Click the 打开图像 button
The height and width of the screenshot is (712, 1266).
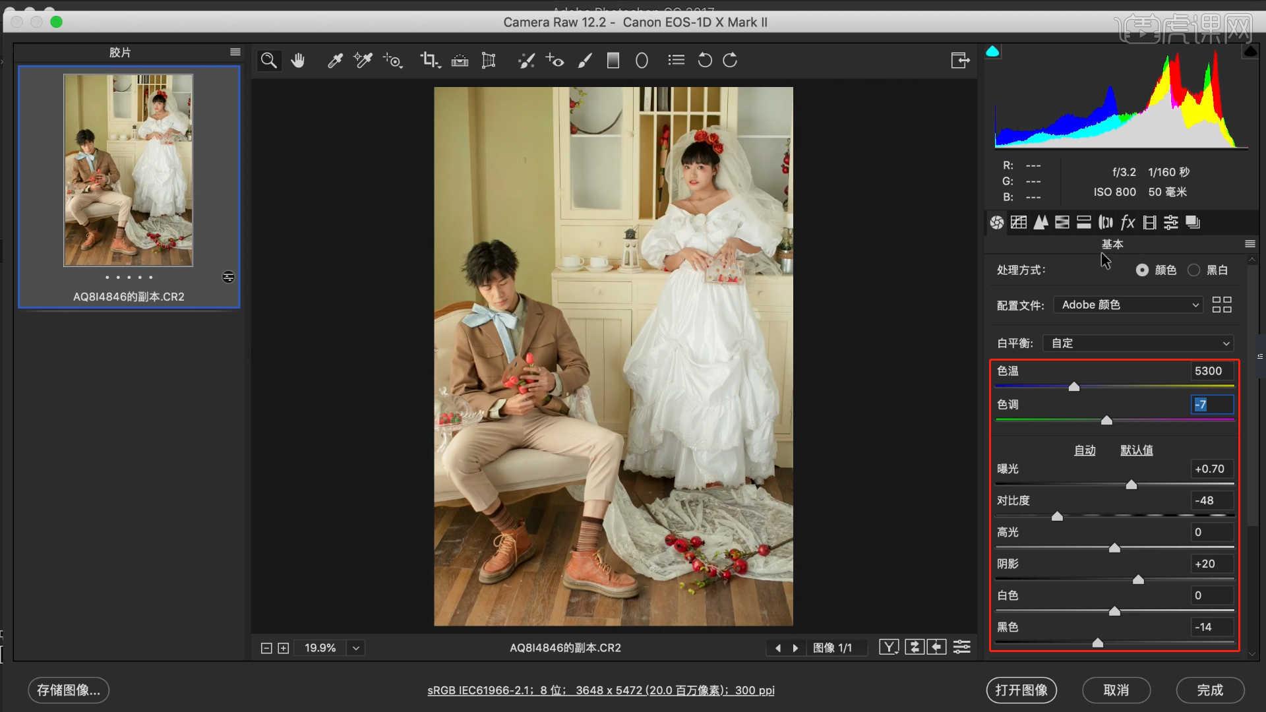point(1021,690)
